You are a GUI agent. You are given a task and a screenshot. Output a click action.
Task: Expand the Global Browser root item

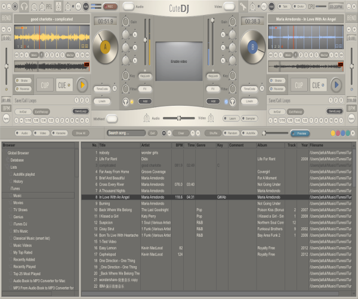[x=17, y=153]
